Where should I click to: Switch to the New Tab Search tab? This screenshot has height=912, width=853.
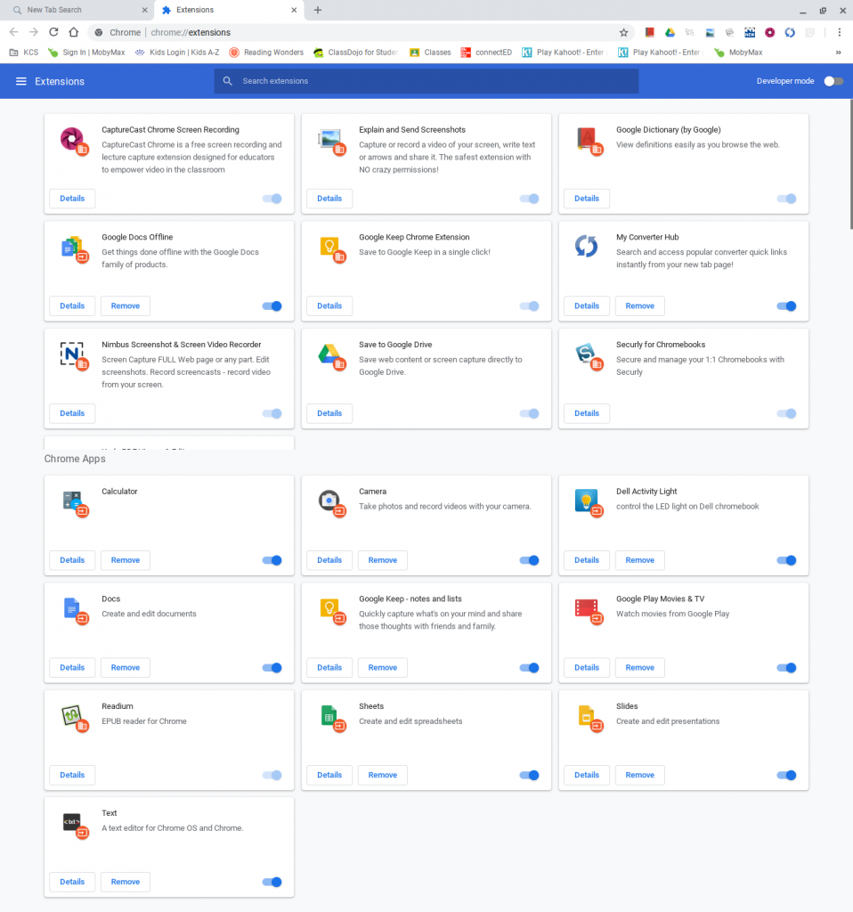coord(77,10)
